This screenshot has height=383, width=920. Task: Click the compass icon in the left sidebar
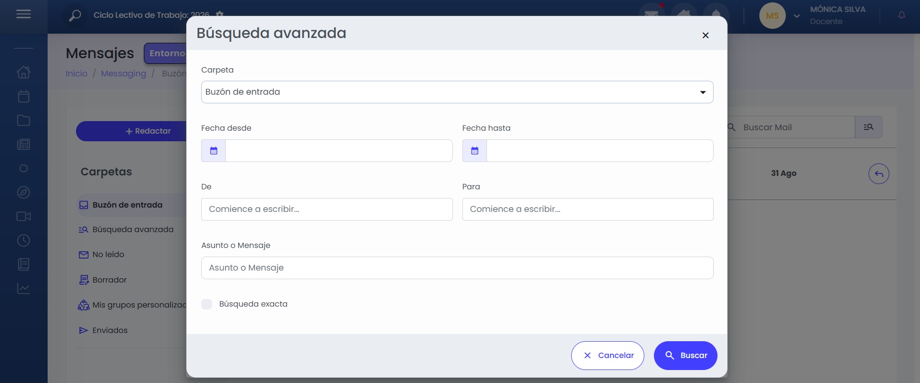tap(24, 192)
